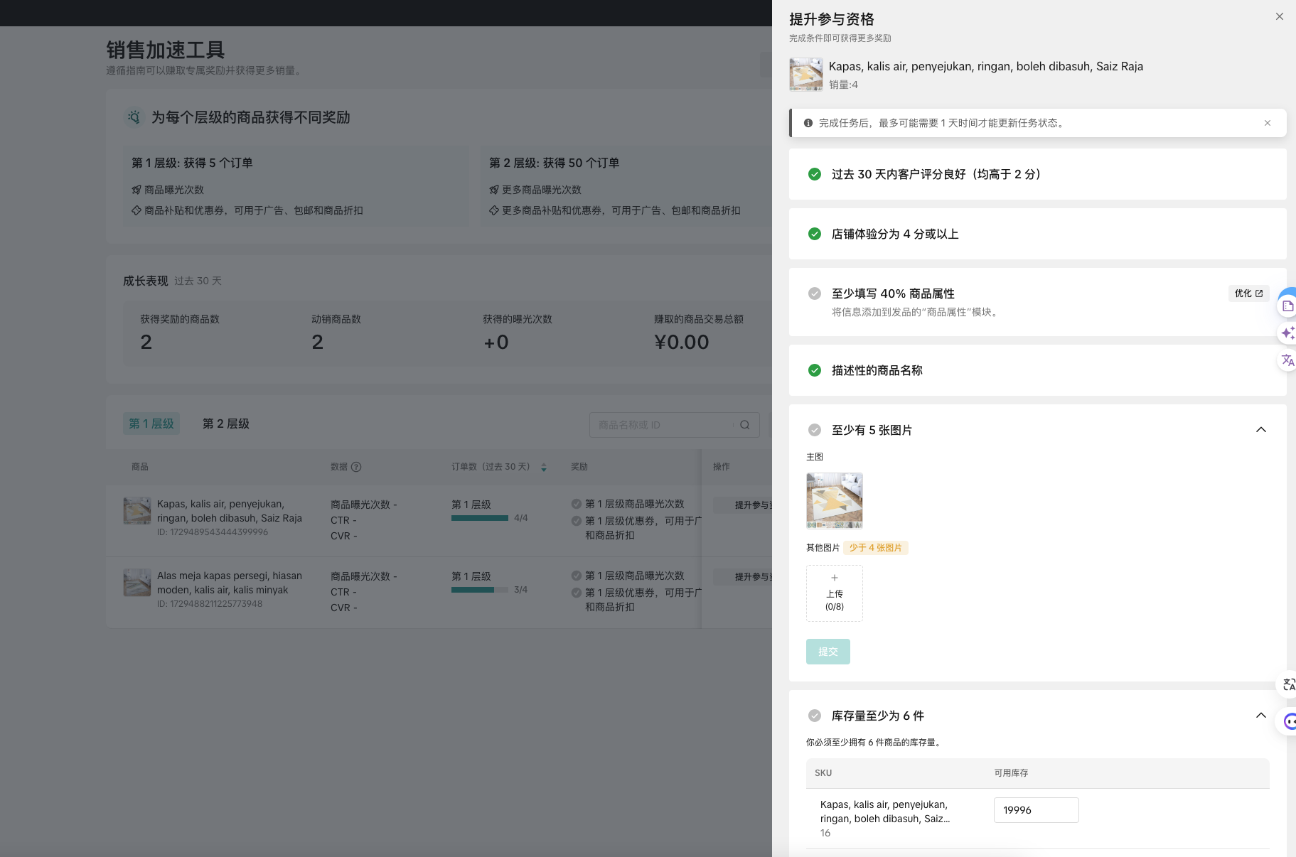Click the translate floating icon

click(1287, 360)
